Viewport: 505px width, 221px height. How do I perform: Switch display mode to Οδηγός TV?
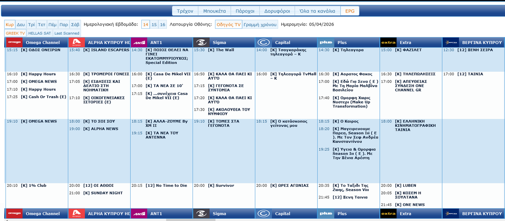click(229, 24)
